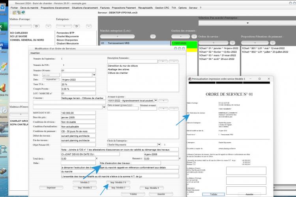Open the Récapitulatifs menu
The width and height of the screenshot is (296, 197).
145,8
